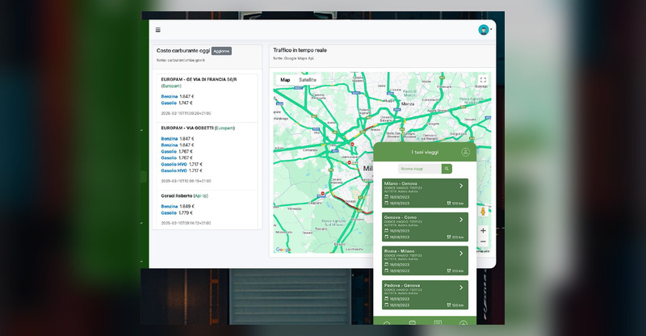Expand chevron on Milano - Genova trip

[x=461, y=186]
